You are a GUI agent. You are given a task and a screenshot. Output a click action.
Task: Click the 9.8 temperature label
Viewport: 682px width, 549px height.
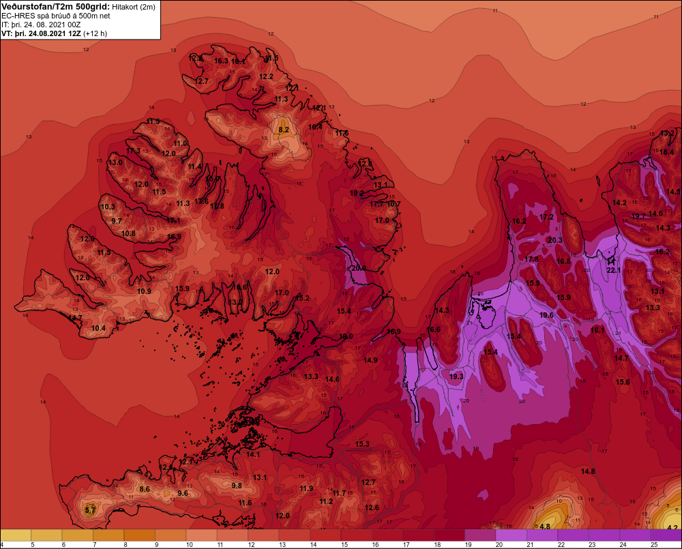pos(236,486)
